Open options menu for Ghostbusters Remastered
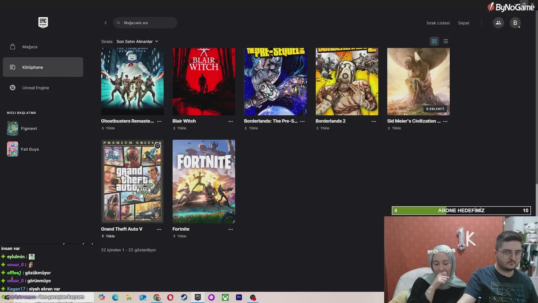The height and width of the screenshot is (303, 538). coord(159,121)
